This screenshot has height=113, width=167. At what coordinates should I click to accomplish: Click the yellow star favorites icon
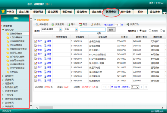click(3, 11)
